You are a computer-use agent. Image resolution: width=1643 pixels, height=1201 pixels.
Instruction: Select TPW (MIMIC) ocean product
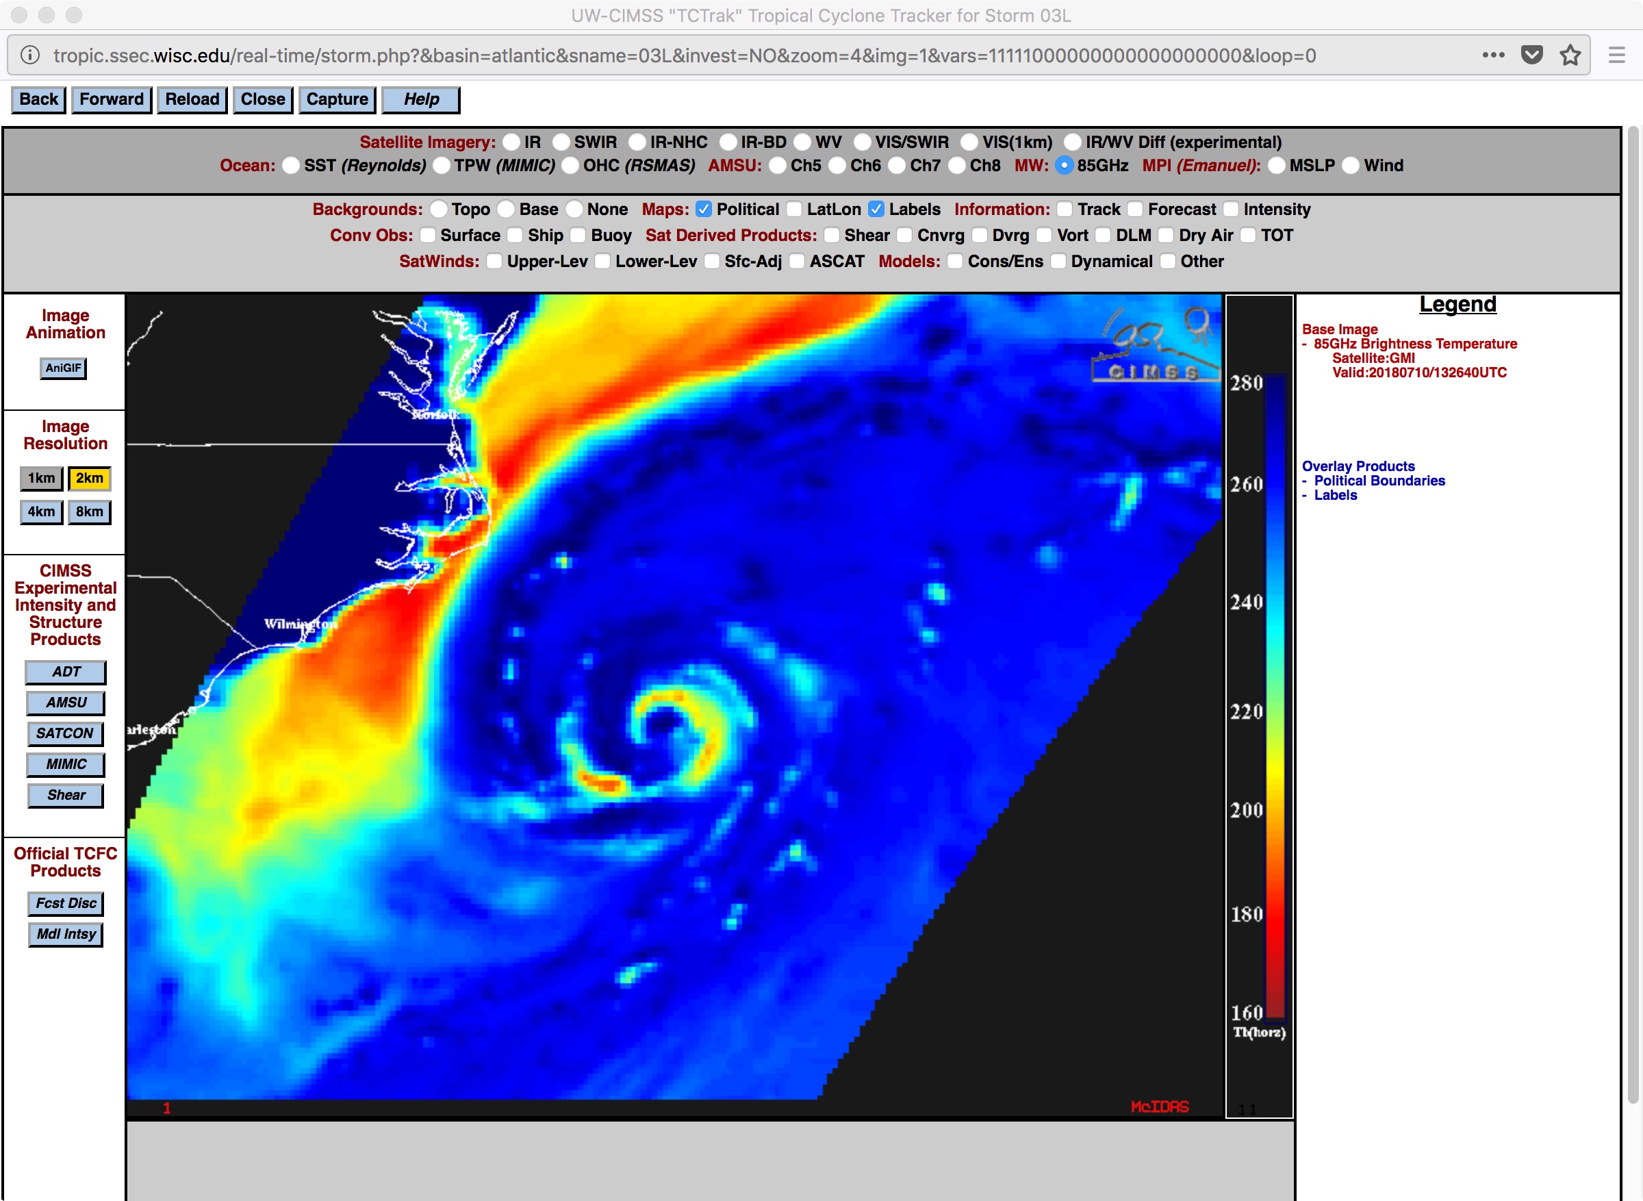pyautogui.click(x=441, y=165)
